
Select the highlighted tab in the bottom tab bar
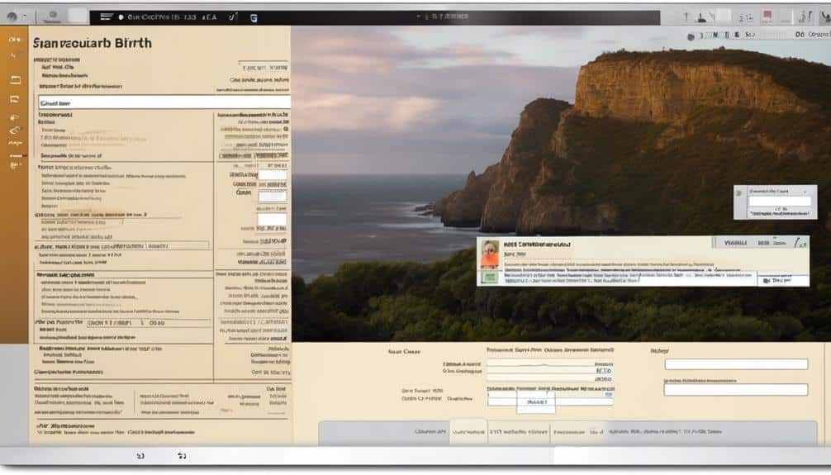click(468, 432)
